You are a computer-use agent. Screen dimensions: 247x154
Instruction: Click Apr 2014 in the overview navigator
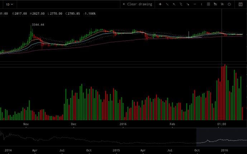tap(35, 150)
